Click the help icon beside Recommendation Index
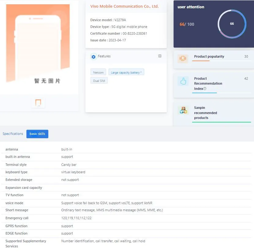 coord(205,89)
